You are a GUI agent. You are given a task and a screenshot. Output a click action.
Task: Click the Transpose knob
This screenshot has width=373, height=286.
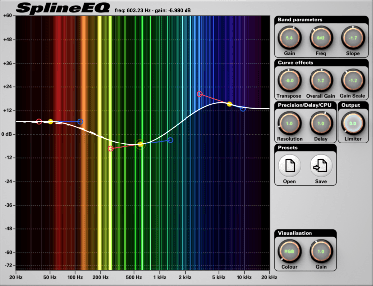click(x=289, y=80)
